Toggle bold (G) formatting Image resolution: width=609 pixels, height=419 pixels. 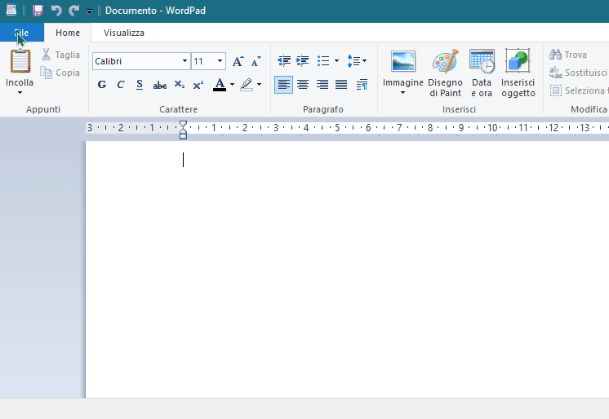click(102, 84)
